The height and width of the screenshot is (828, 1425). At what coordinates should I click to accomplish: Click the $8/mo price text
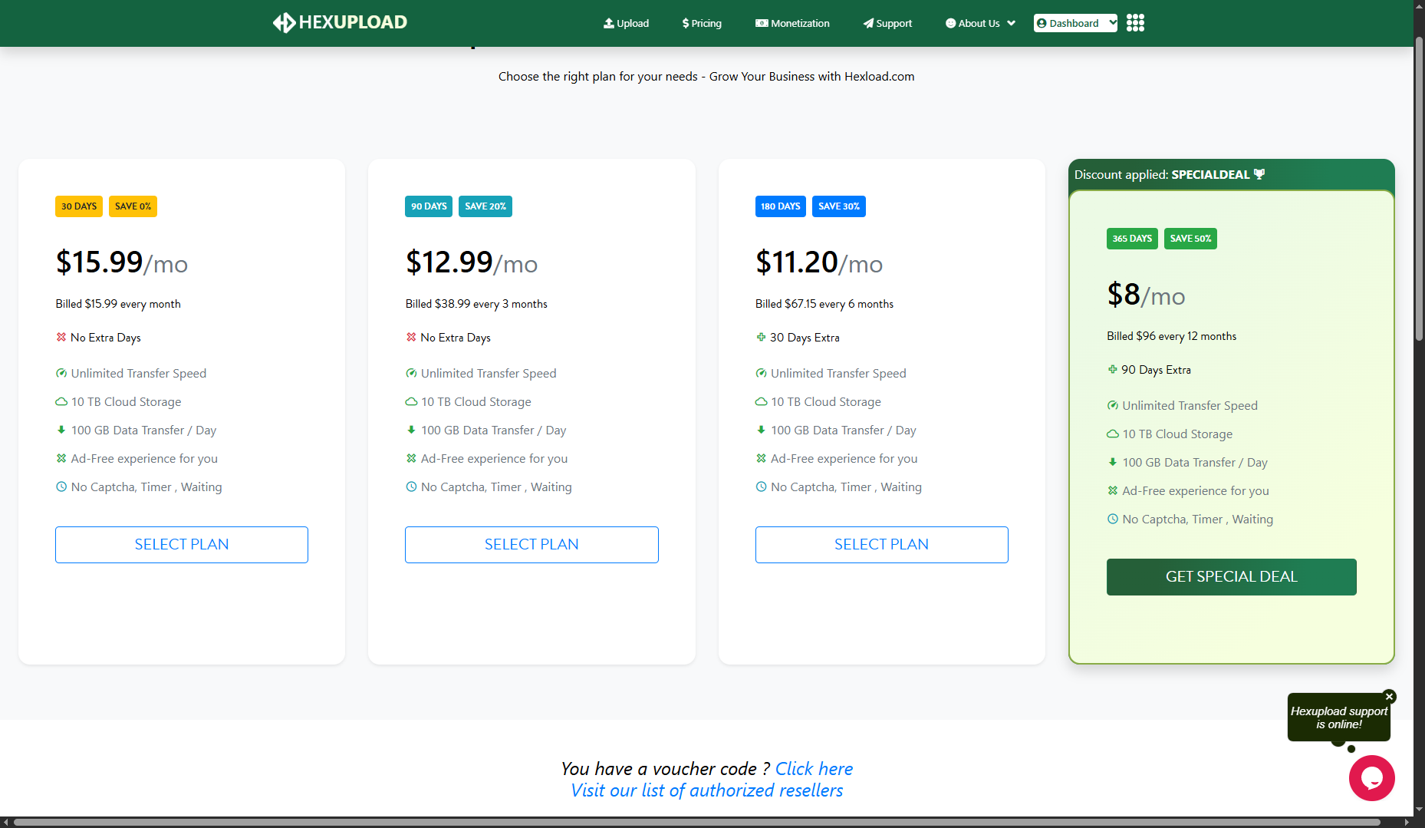tap(1146, 295)
